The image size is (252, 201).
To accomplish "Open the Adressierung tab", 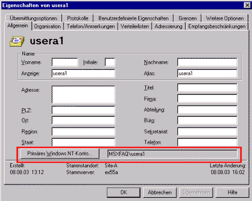I will click(x=168, y=27).
